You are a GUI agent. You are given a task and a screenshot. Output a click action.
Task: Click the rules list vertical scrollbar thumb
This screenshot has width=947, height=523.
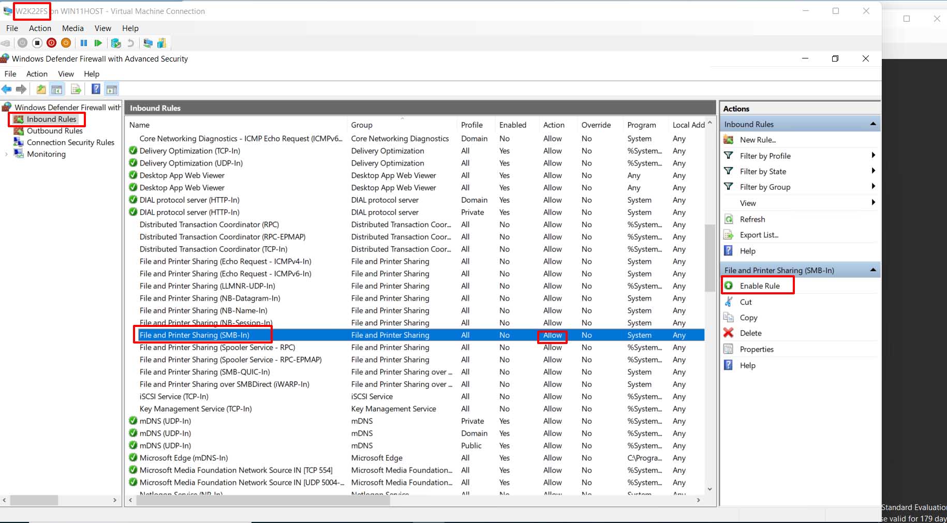pos(709,259)
